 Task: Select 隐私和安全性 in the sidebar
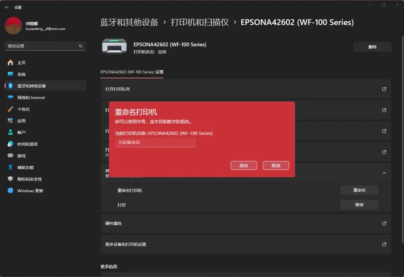click(x=45, y=179)
